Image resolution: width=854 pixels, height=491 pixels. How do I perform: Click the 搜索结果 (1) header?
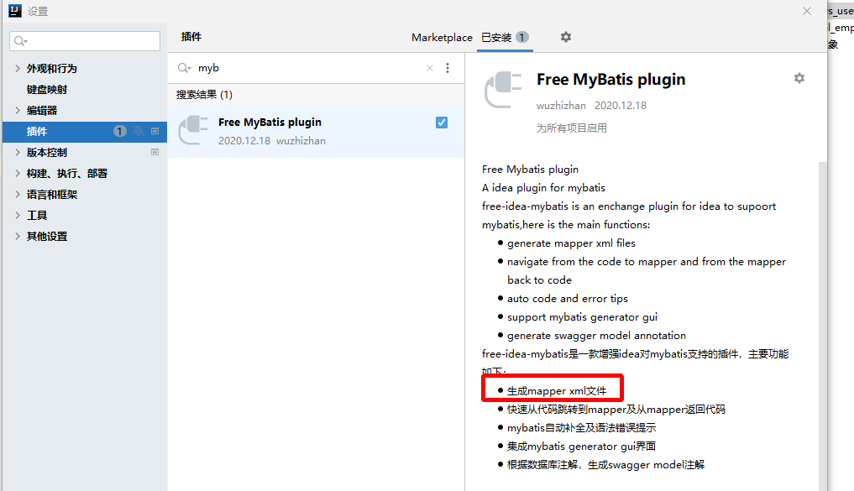click(x=204, y=95)
